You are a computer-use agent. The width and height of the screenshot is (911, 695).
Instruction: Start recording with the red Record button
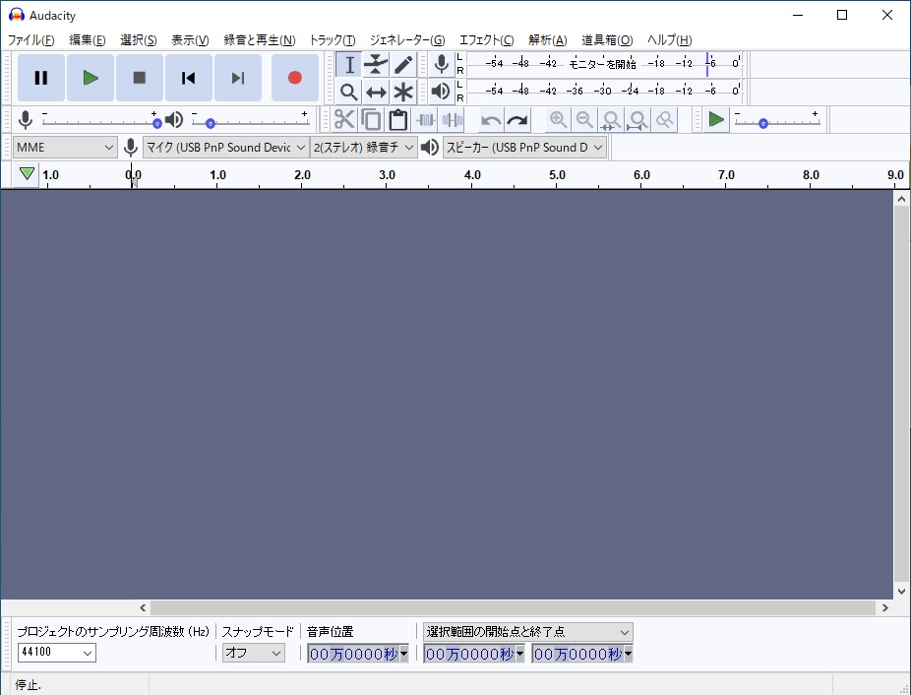click(x=294, y=78)
